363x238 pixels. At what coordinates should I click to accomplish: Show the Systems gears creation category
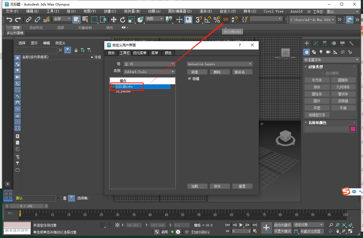click(350, 52)
